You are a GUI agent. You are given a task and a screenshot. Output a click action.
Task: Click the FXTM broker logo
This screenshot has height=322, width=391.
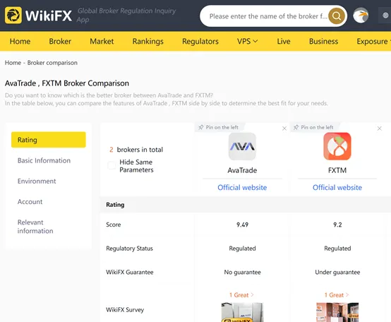coord(337,146)
